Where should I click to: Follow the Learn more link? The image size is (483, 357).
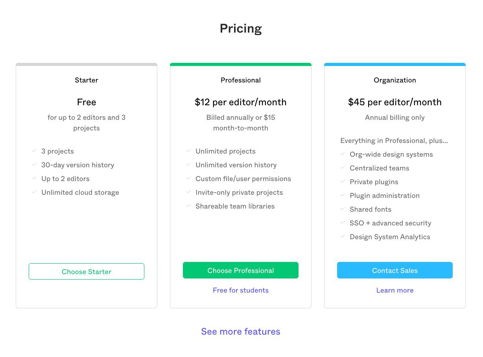pos(395,290)
